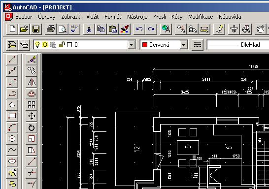Viewport: 269px width, 189px height.
Task: Expand the layer 0 dropdown list
Action: click(131, 45)
